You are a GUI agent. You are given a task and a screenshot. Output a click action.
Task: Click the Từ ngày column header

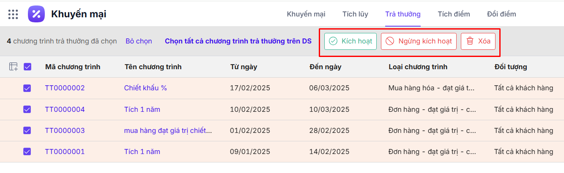pos(244,67)
